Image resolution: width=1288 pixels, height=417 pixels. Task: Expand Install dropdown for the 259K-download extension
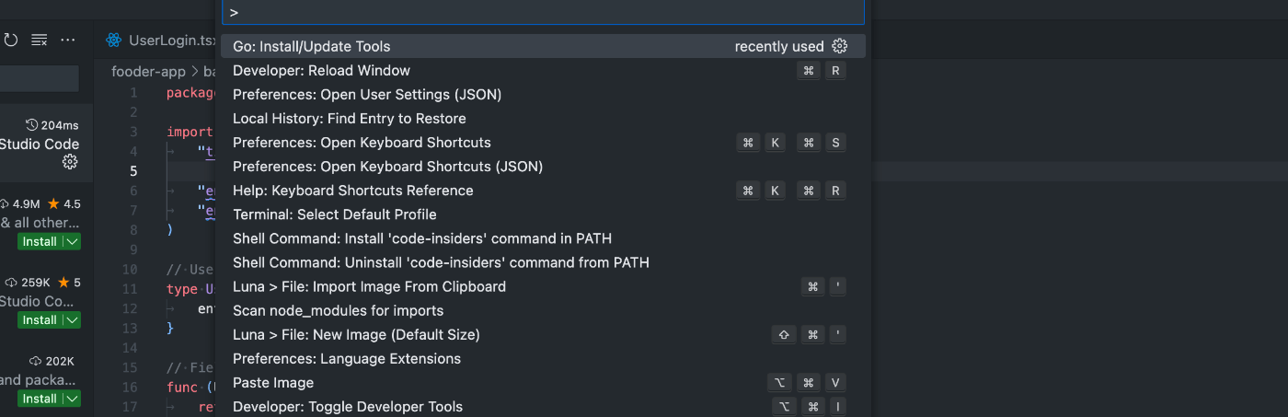click(x=72, y=319)
